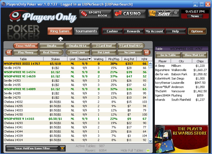Sort the player list by City column
Screen dimensions: 212x154
click(x=181, y=61)
